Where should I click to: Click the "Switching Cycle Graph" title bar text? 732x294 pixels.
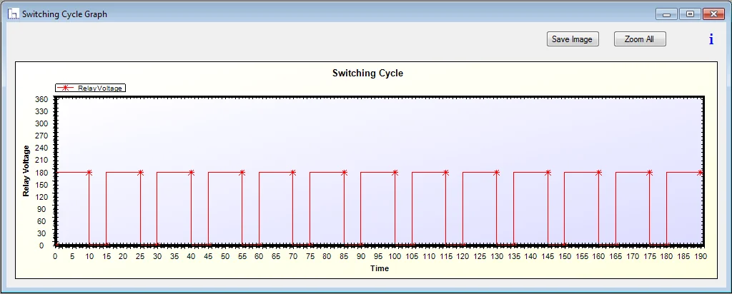click(x=64, y=14)
